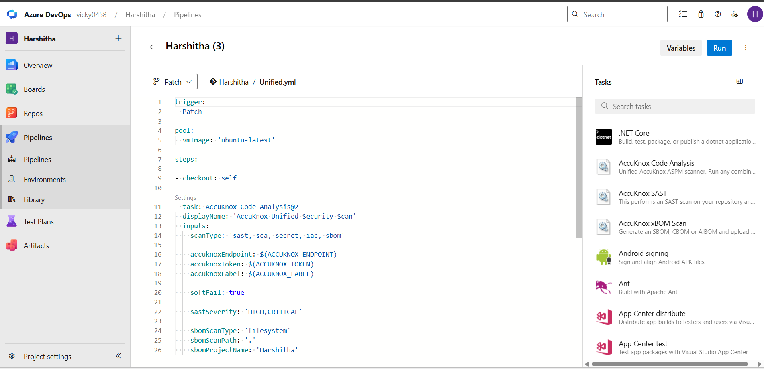Viewport: 764px width, 369px height.
Task: Click the Overview icon in sidebar
Action: 12,65
